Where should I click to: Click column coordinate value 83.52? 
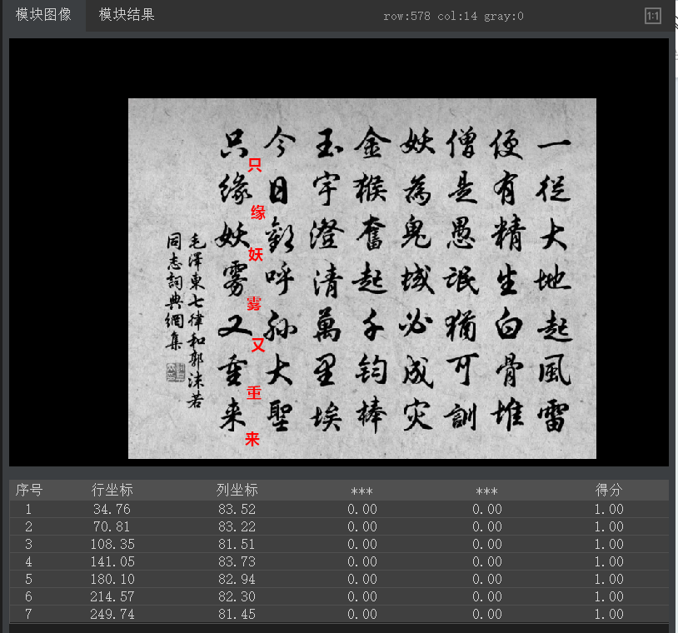click(237, 510)
